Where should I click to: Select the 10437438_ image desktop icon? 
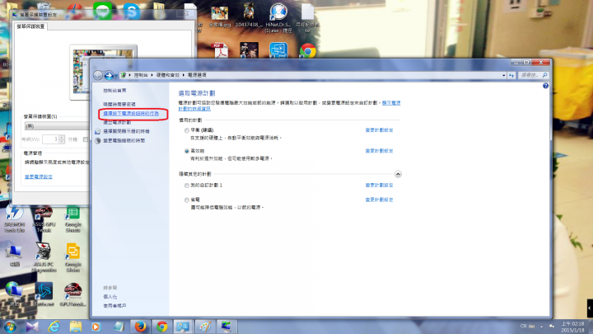(249, 15)
